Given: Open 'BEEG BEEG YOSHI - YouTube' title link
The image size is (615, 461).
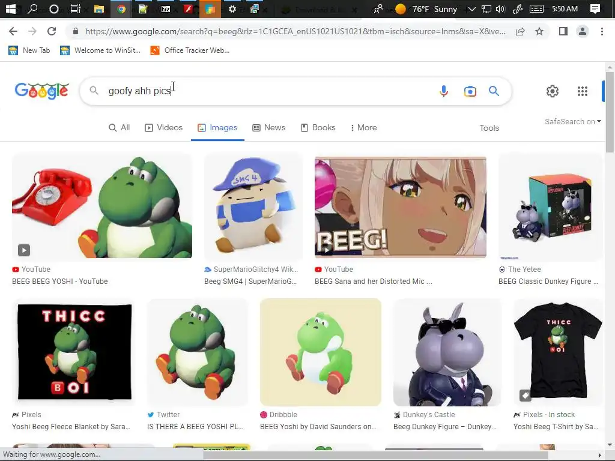Looking at the screenshot, I should (60, 282).
